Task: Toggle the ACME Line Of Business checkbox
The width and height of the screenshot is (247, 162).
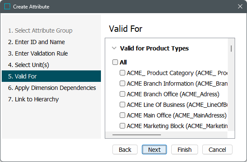Action: coord(122,105)
